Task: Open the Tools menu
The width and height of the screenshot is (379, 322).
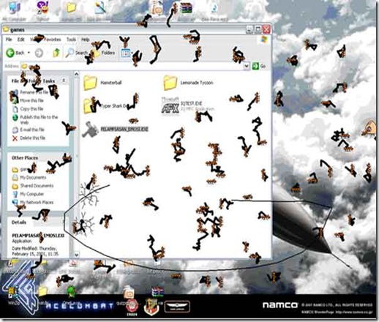Action: (x=71, y=40)
